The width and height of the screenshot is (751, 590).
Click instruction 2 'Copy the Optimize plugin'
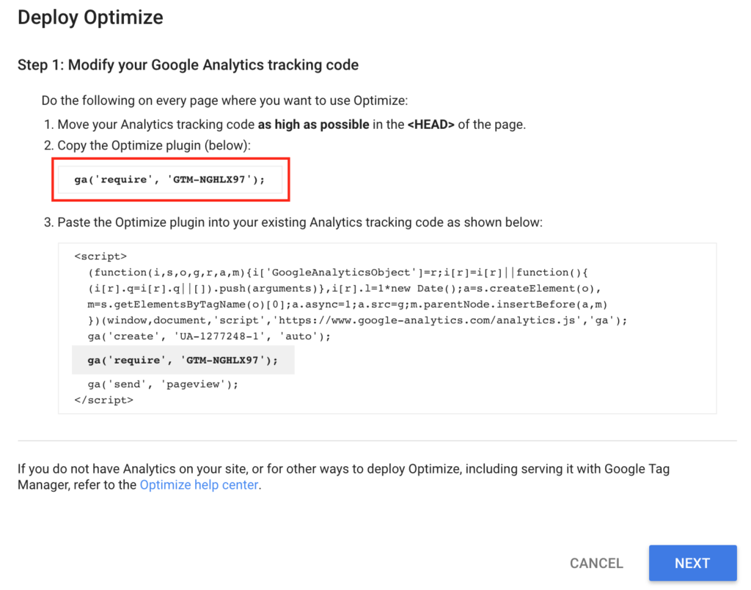click(x=154, y=146)
